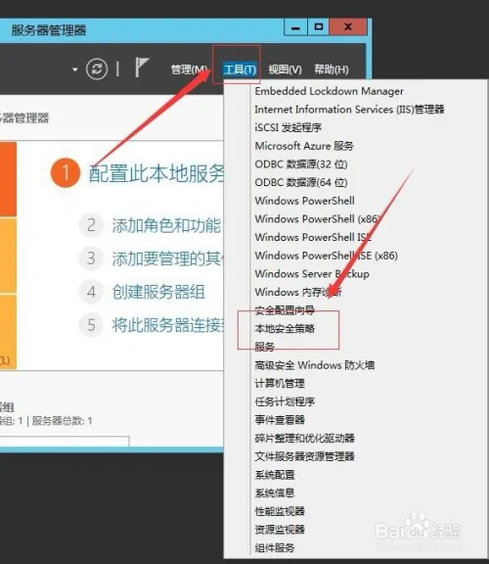
Task: Open the 帮助(H) menu
Action: 332,70
